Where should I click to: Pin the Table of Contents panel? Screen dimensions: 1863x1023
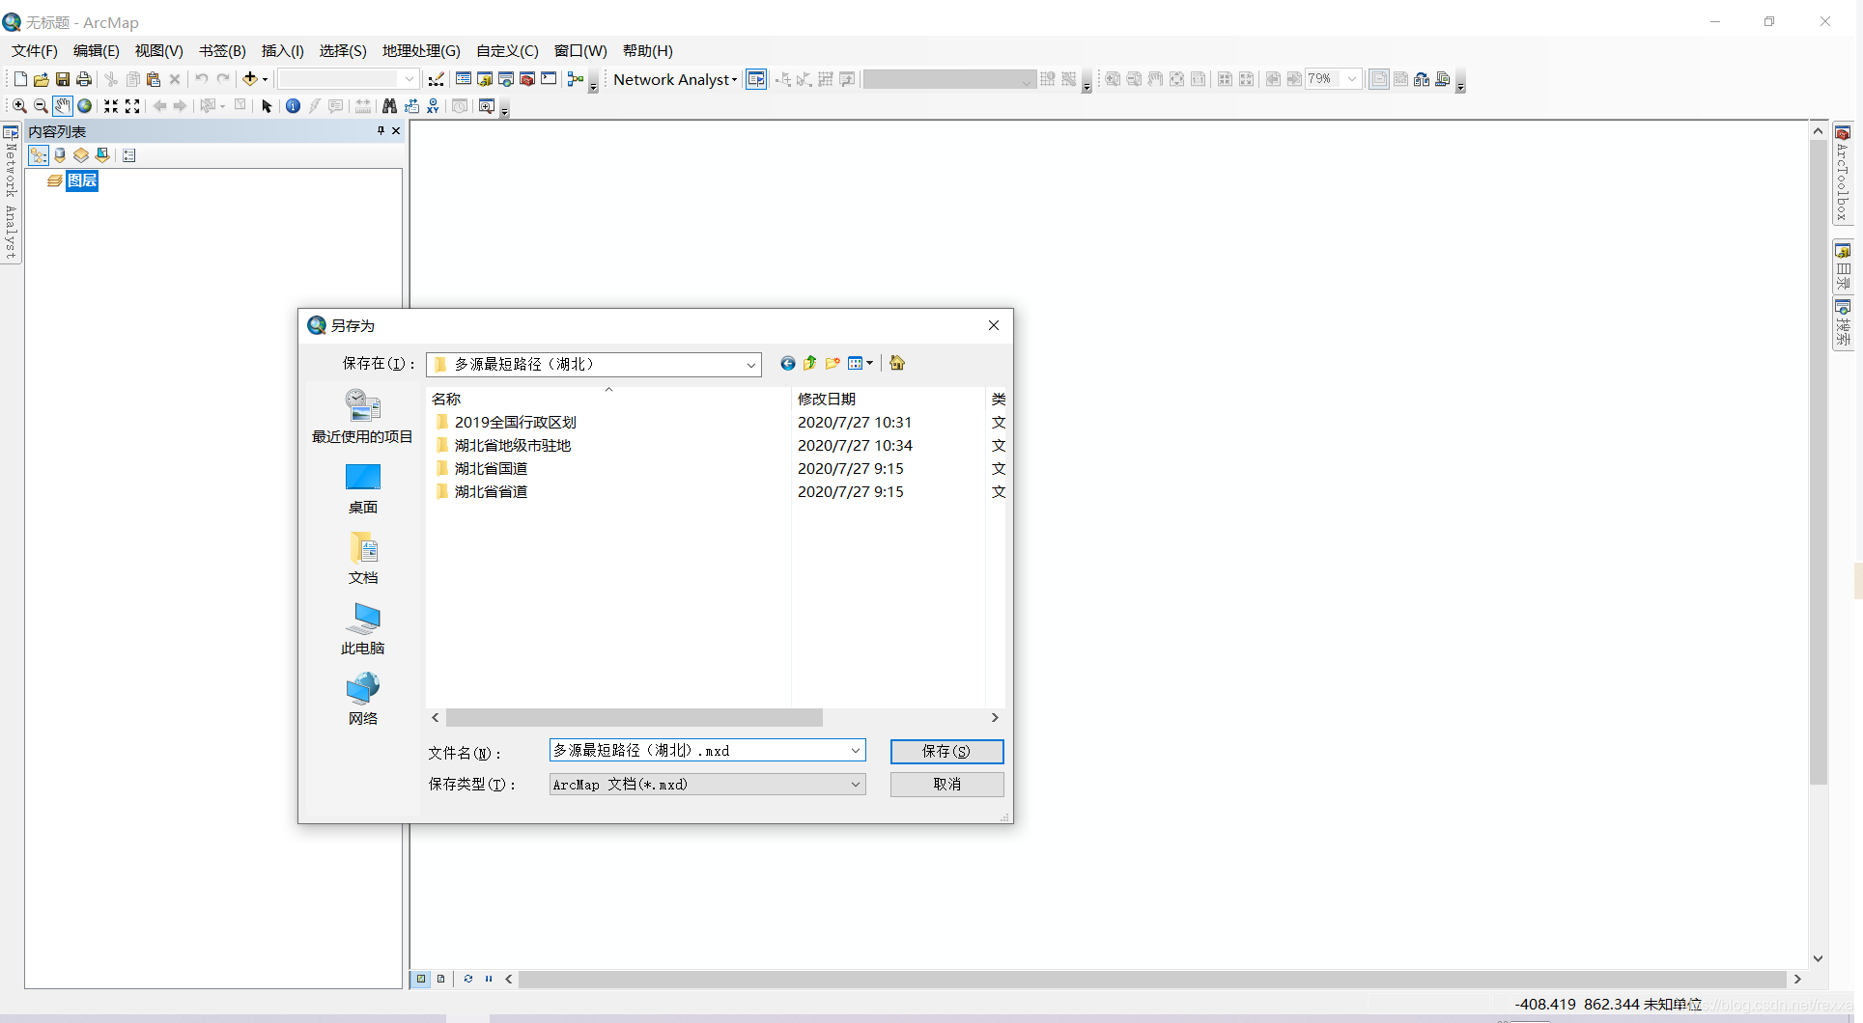(x=381, y=131)
